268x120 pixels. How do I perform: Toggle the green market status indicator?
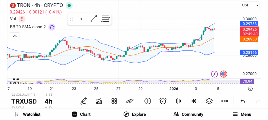(x=69, y=5)
